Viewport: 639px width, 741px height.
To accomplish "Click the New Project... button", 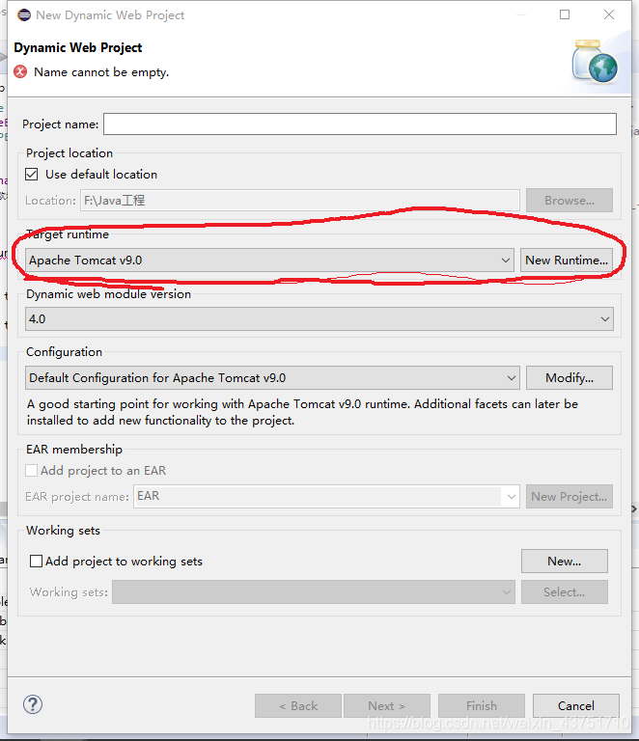I will 570,496.
